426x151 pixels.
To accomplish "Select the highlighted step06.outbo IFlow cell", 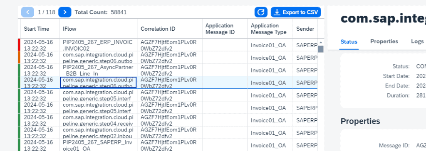I will point(98,83).
